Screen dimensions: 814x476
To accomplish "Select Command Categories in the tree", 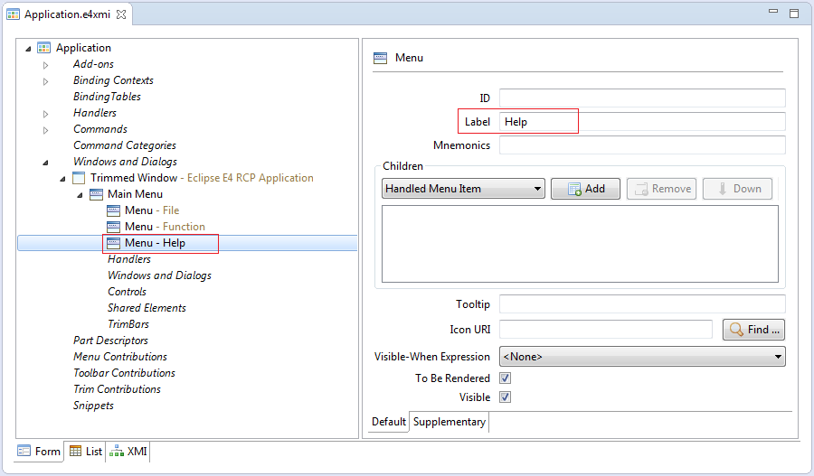I will point(125,145).
